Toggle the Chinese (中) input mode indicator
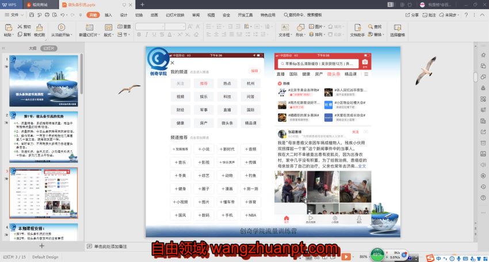489x262 pixels. (438, 258)
